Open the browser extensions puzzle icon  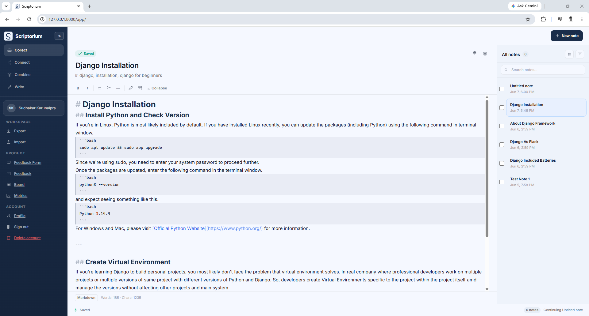[543, 19]
